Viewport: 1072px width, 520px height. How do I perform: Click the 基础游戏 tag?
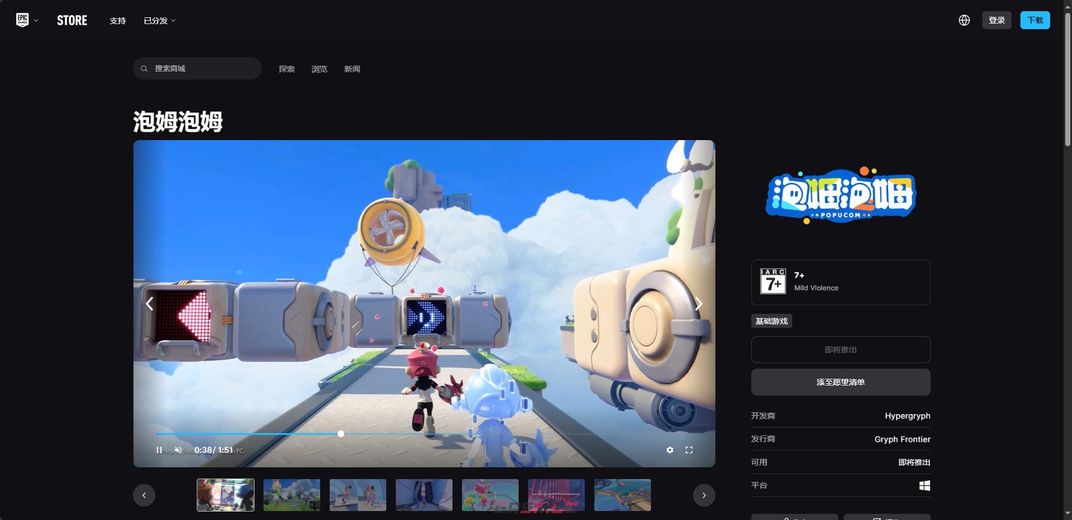click(771, 321)
